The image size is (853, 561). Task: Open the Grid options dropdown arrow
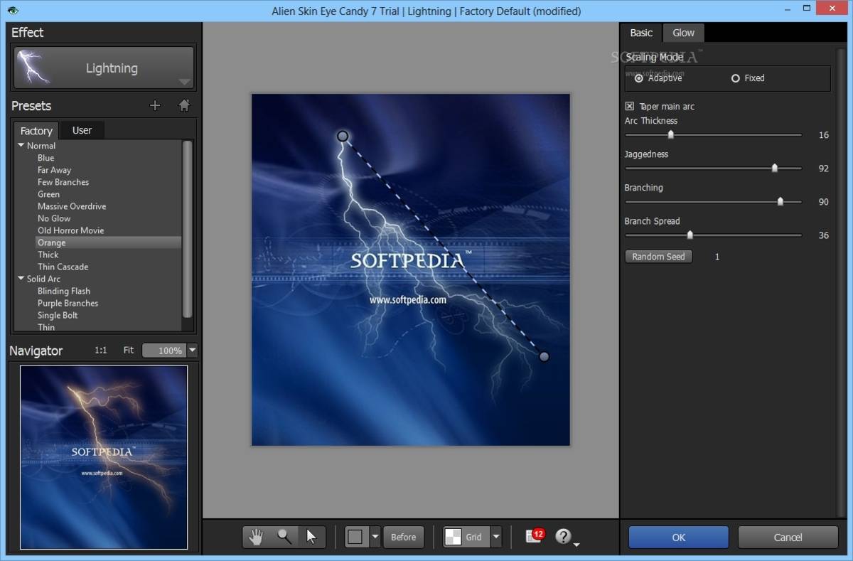point(496,537)
